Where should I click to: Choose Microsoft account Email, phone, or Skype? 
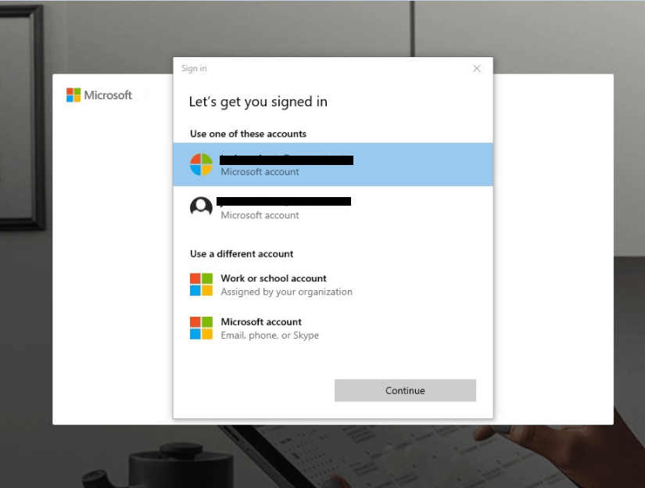pos(333,328)
